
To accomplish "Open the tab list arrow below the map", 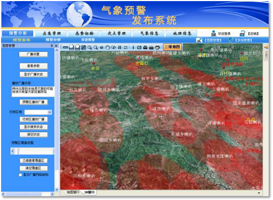I will tap(259, 193).
